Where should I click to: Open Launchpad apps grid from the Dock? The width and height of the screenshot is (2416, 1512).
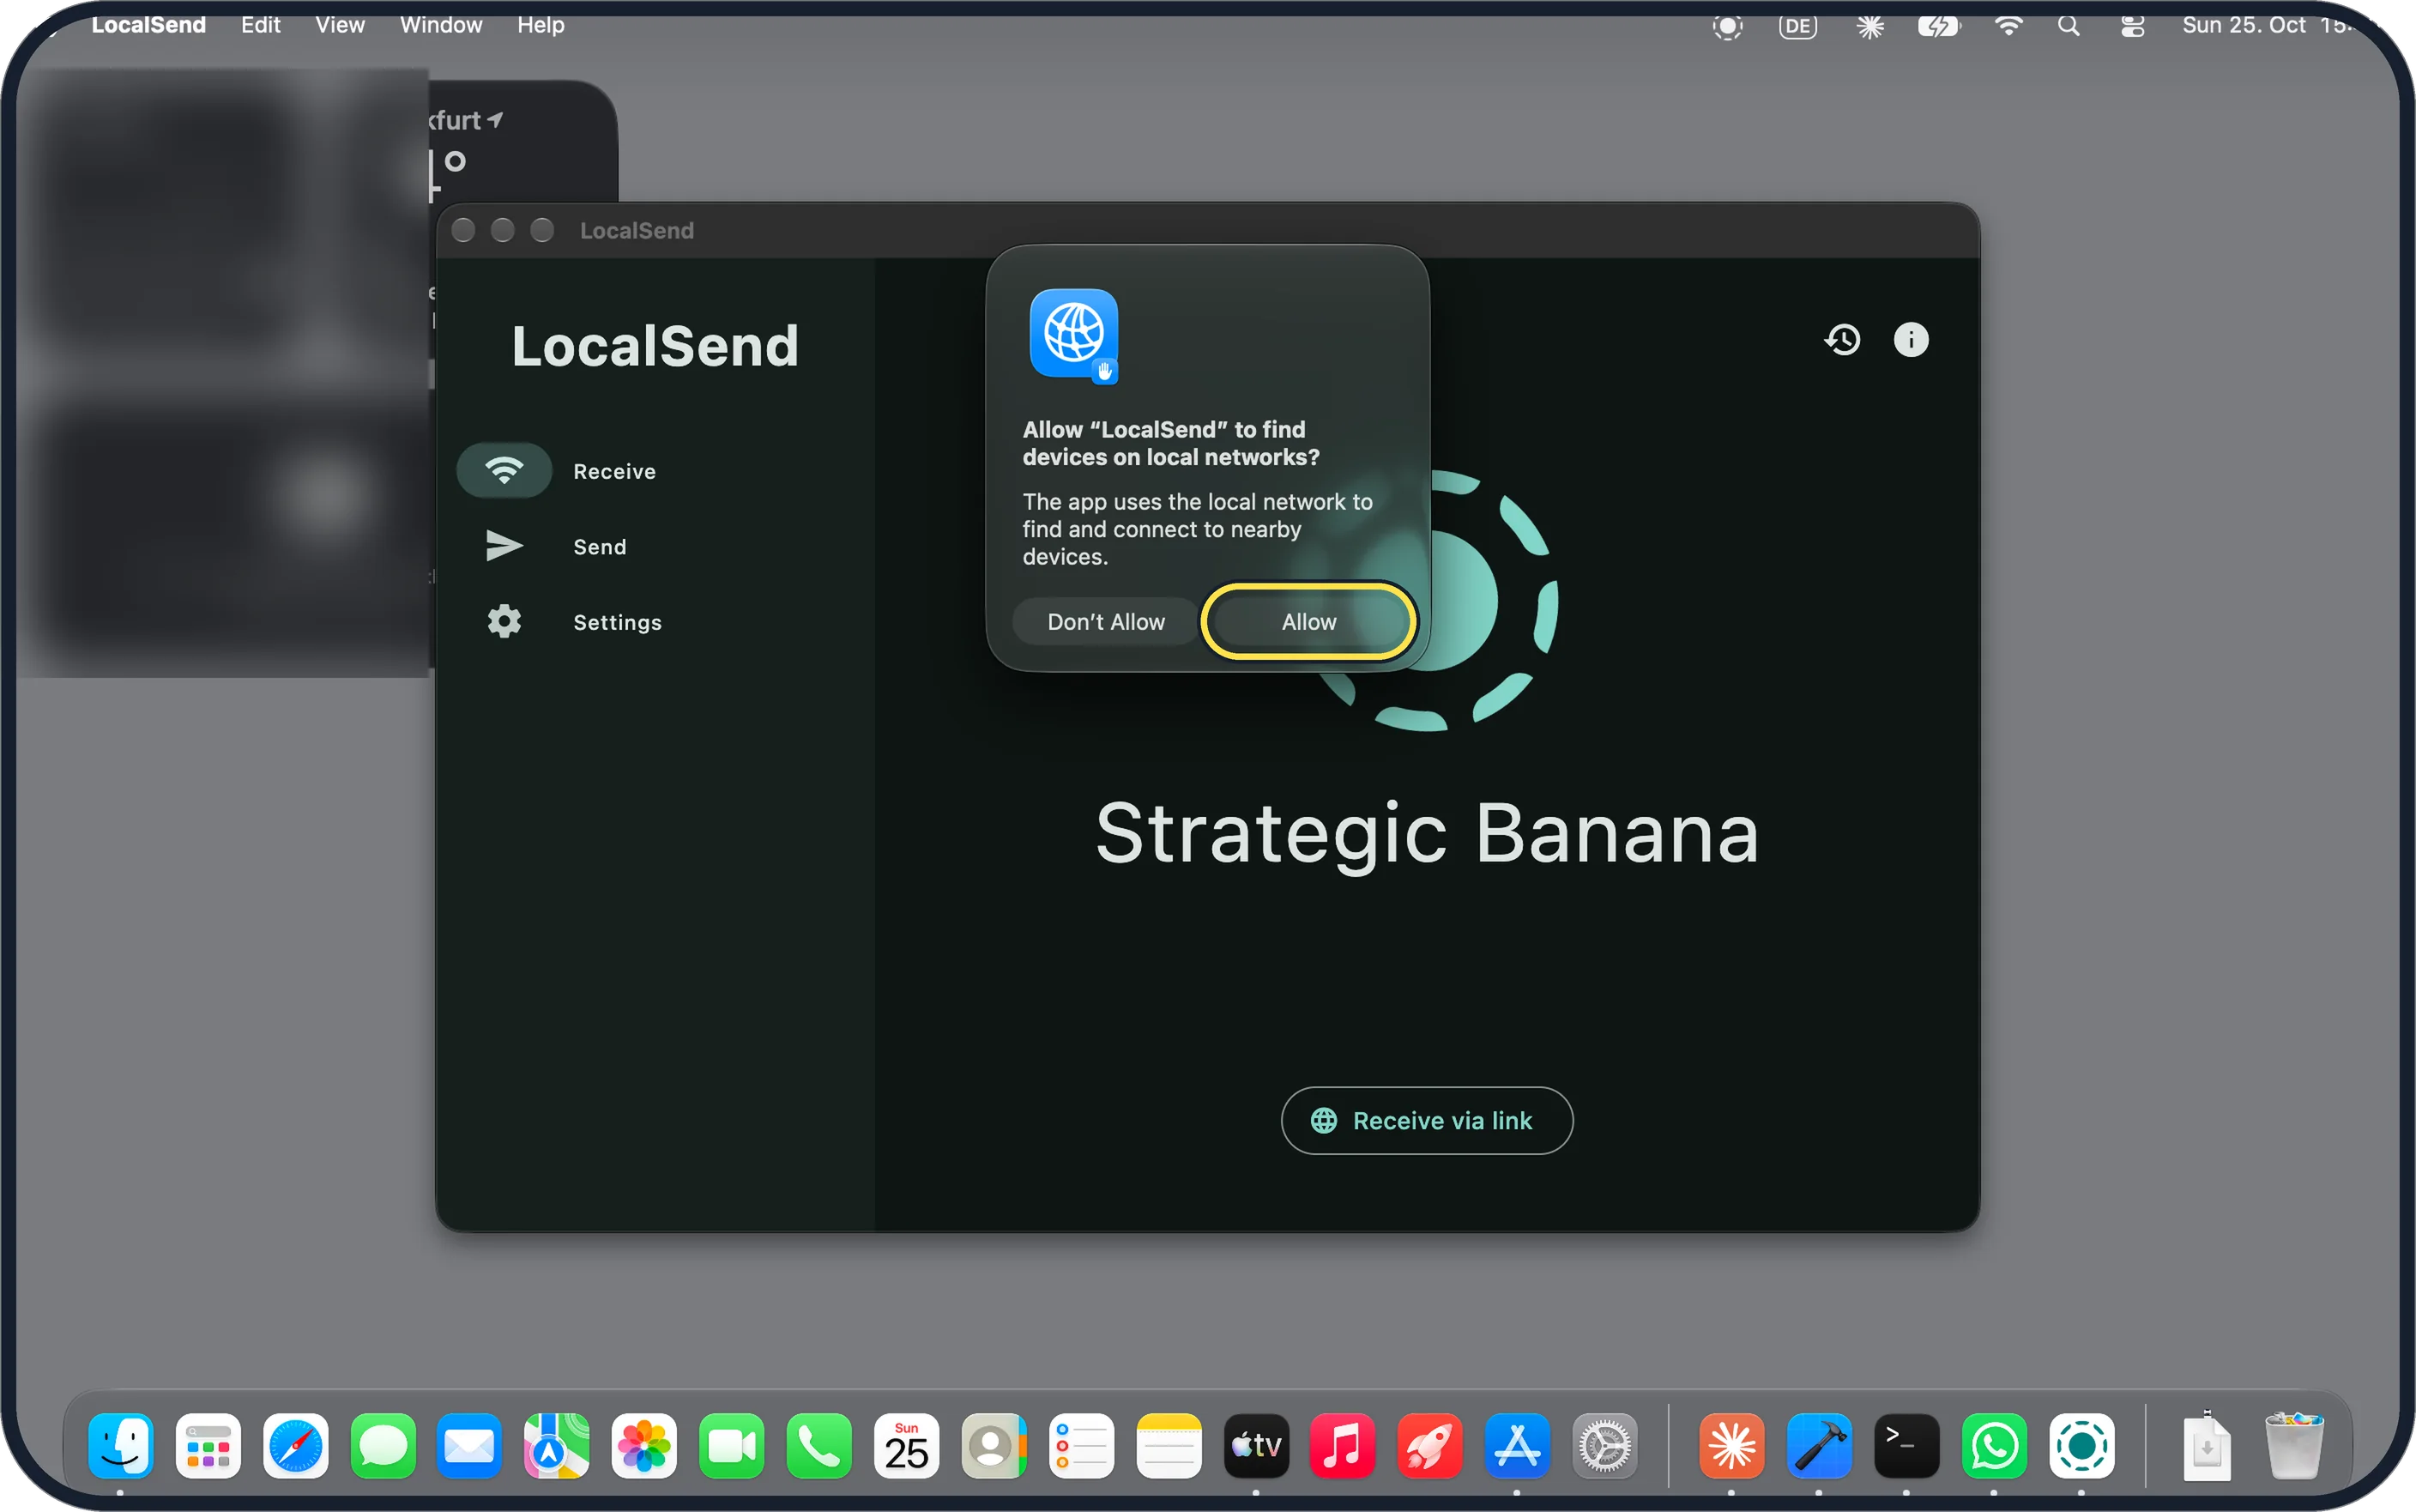(208, 1446)
